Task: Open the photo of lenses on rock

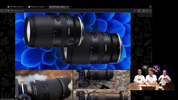Action: (x=102, y=85)
